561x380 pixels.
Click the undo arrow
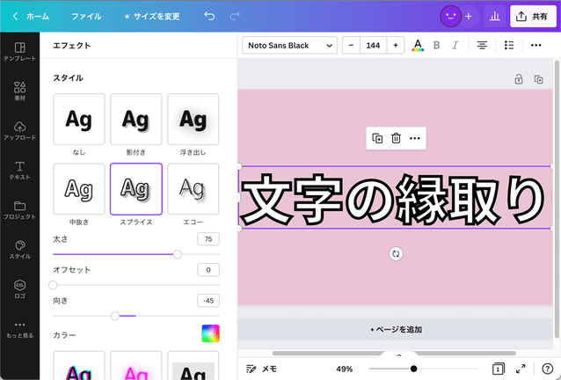(x=209, y=16)
